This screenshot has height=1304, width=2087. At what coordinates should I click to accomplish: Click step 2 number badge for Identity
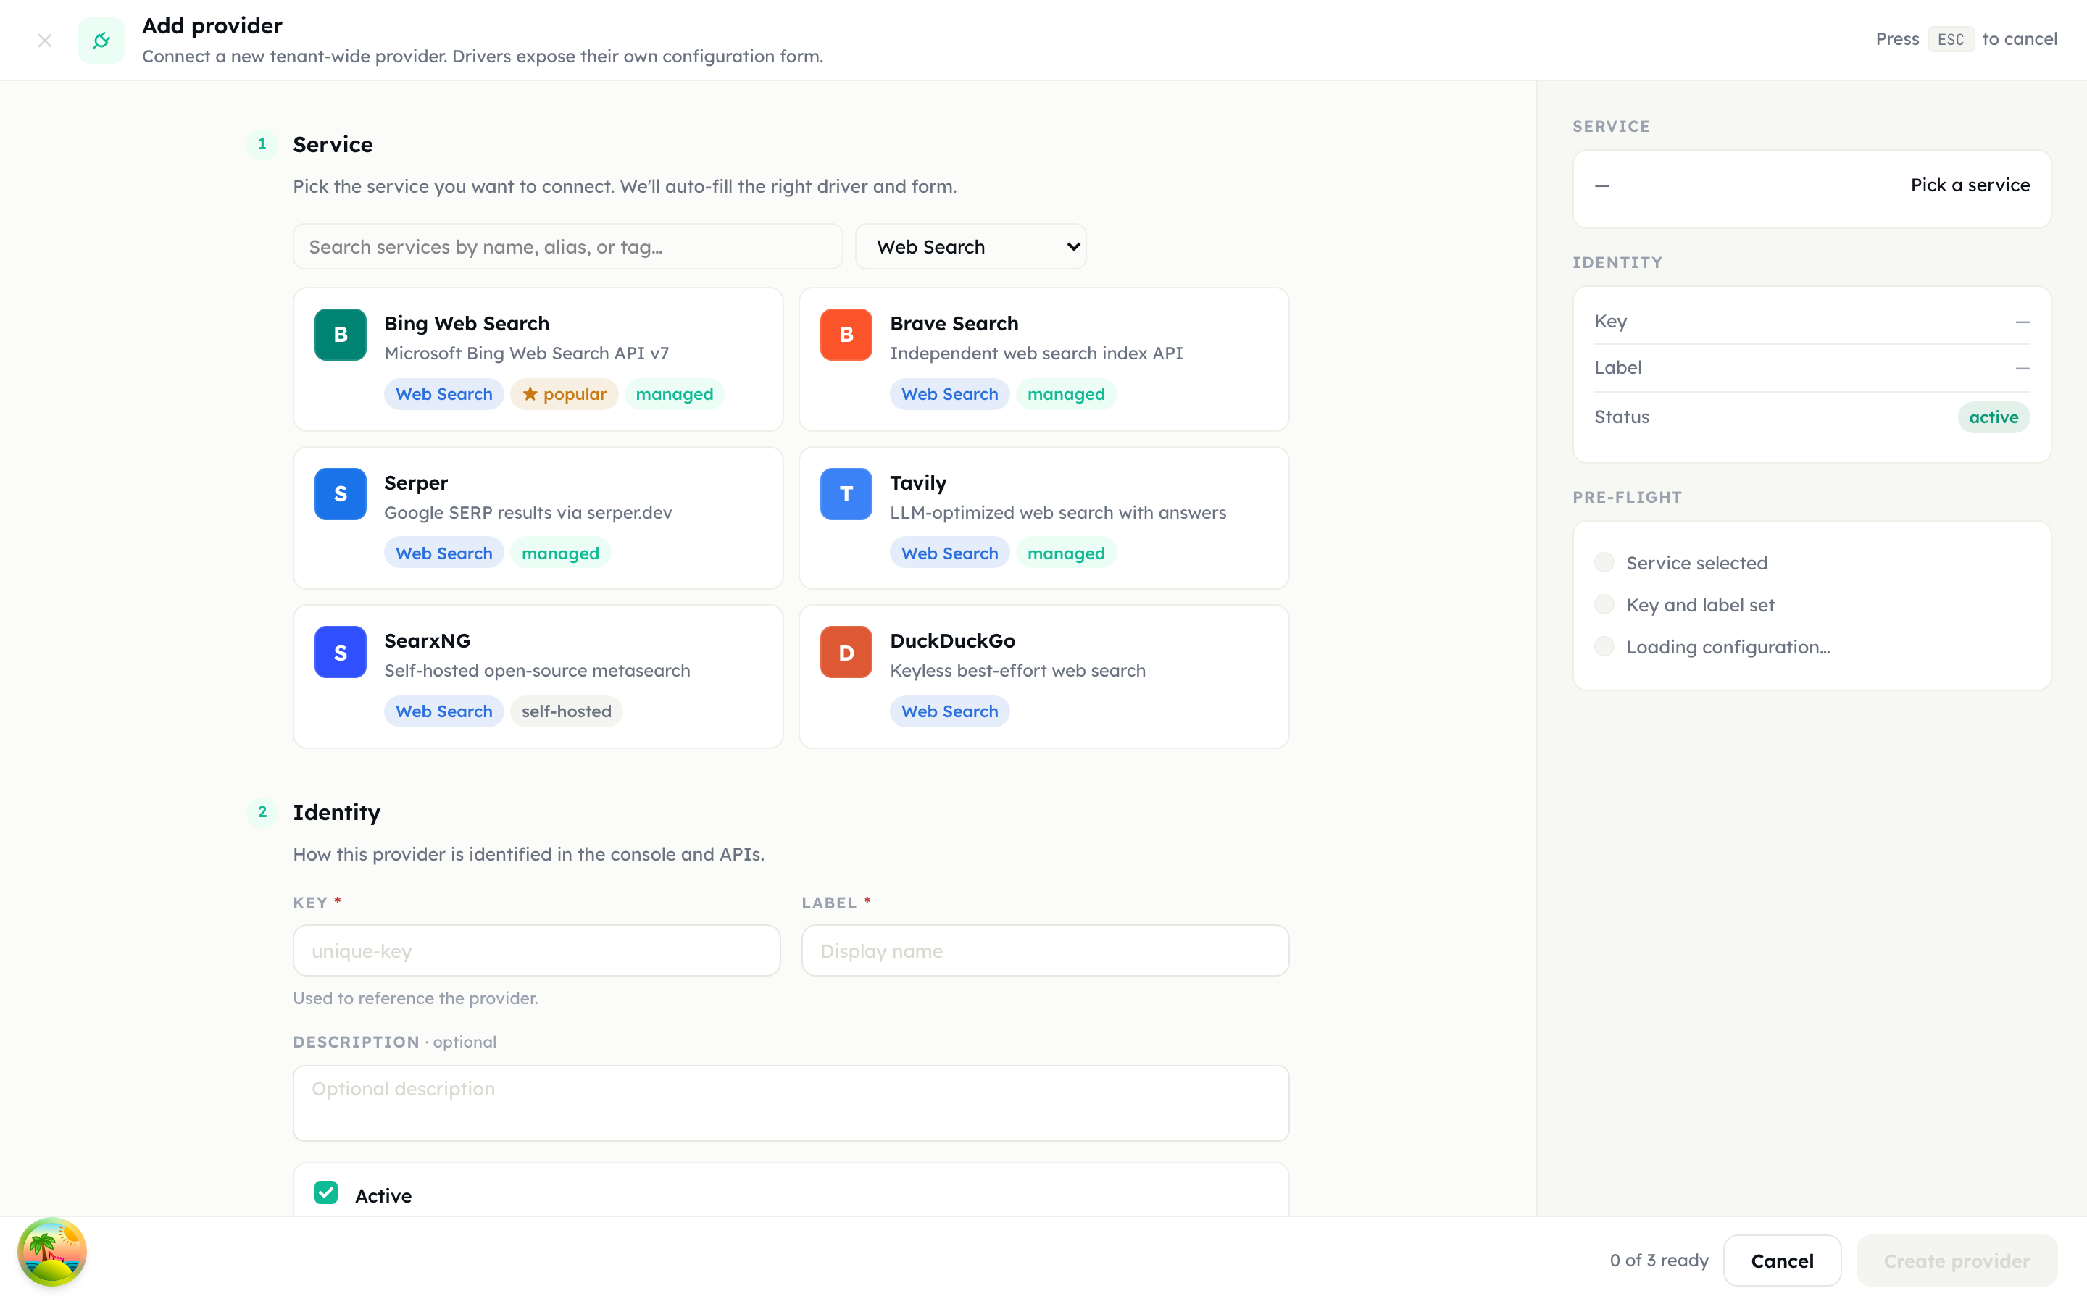coord(262,811)
